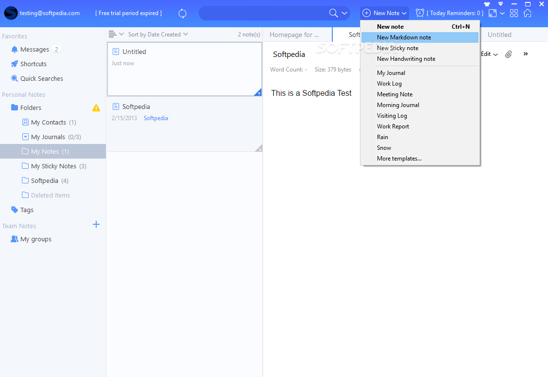Click the upload arrow corner on the Untitled note
Screen dimensions: 548x377
tap(258, 93)
